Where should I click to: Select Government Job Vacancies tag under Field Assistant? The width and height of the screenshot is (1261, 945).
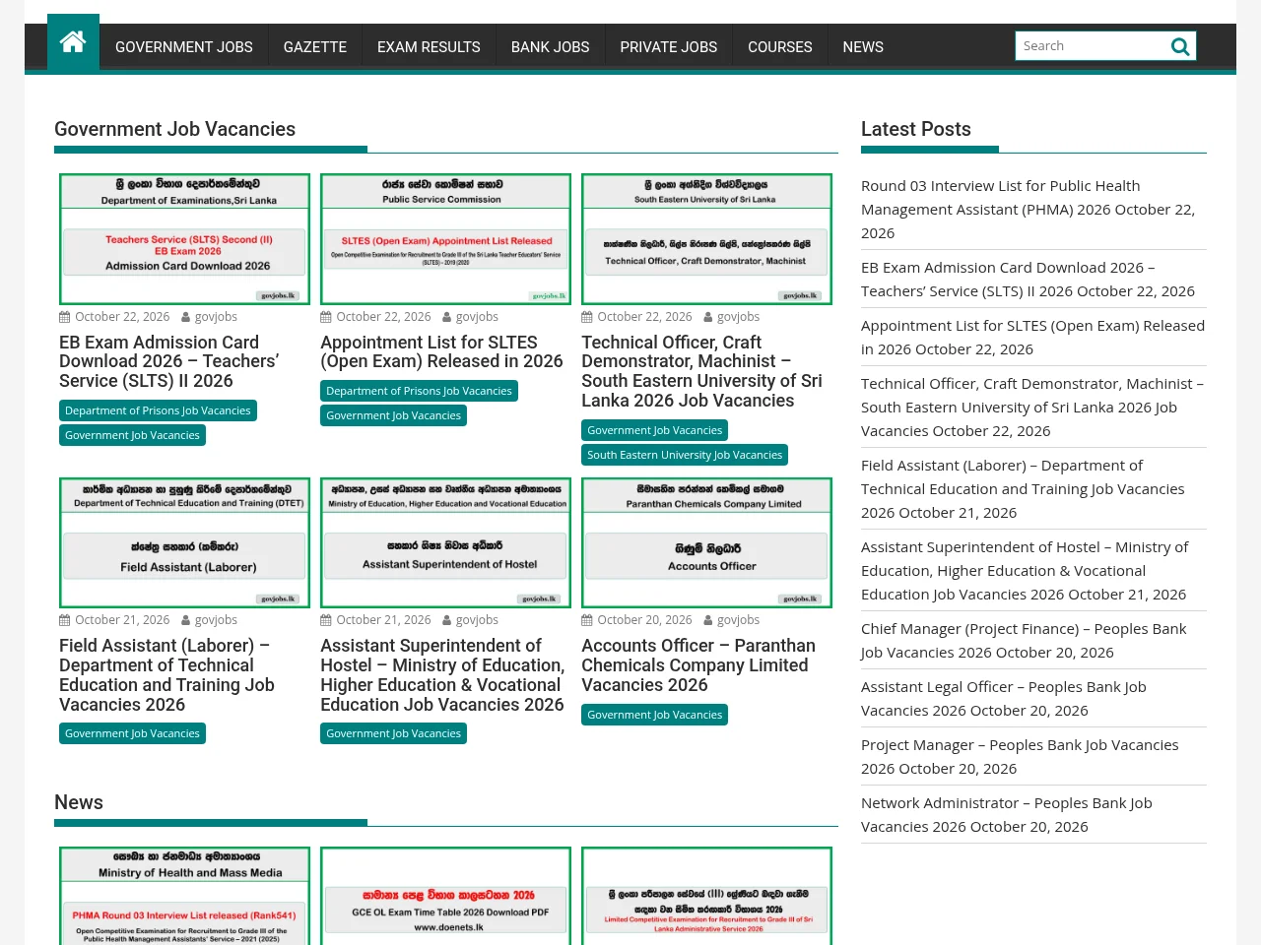132,733
